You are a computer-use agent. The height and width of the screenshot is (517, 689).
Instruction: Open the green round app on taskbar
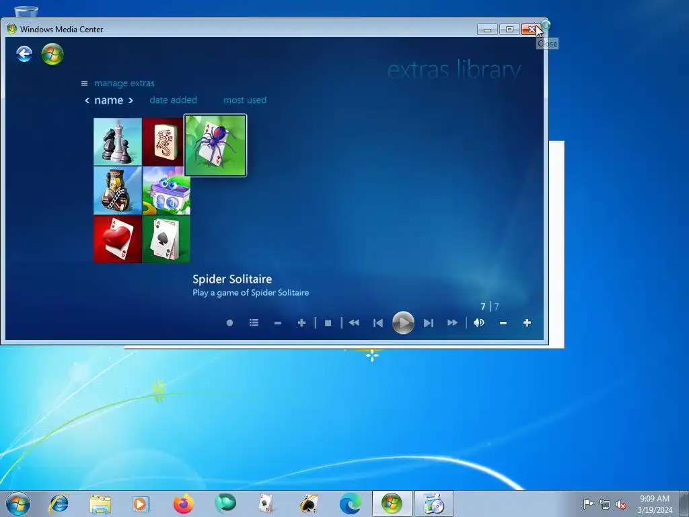[225, 504]
